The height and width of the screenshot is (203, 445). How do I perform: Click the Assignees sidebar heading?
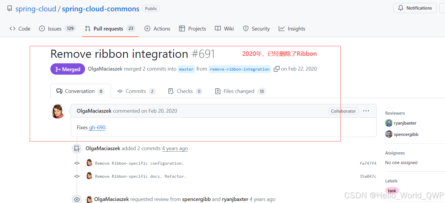395,153
